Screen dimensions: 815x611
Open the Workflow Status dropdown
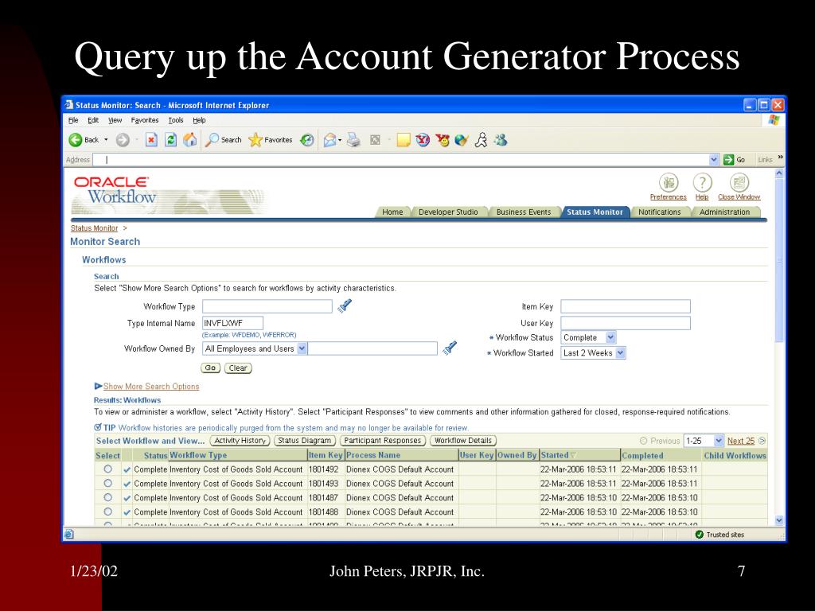[610, 337]
